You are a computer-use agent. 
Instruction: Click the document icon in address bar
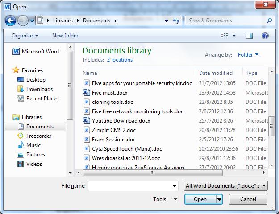40,21
